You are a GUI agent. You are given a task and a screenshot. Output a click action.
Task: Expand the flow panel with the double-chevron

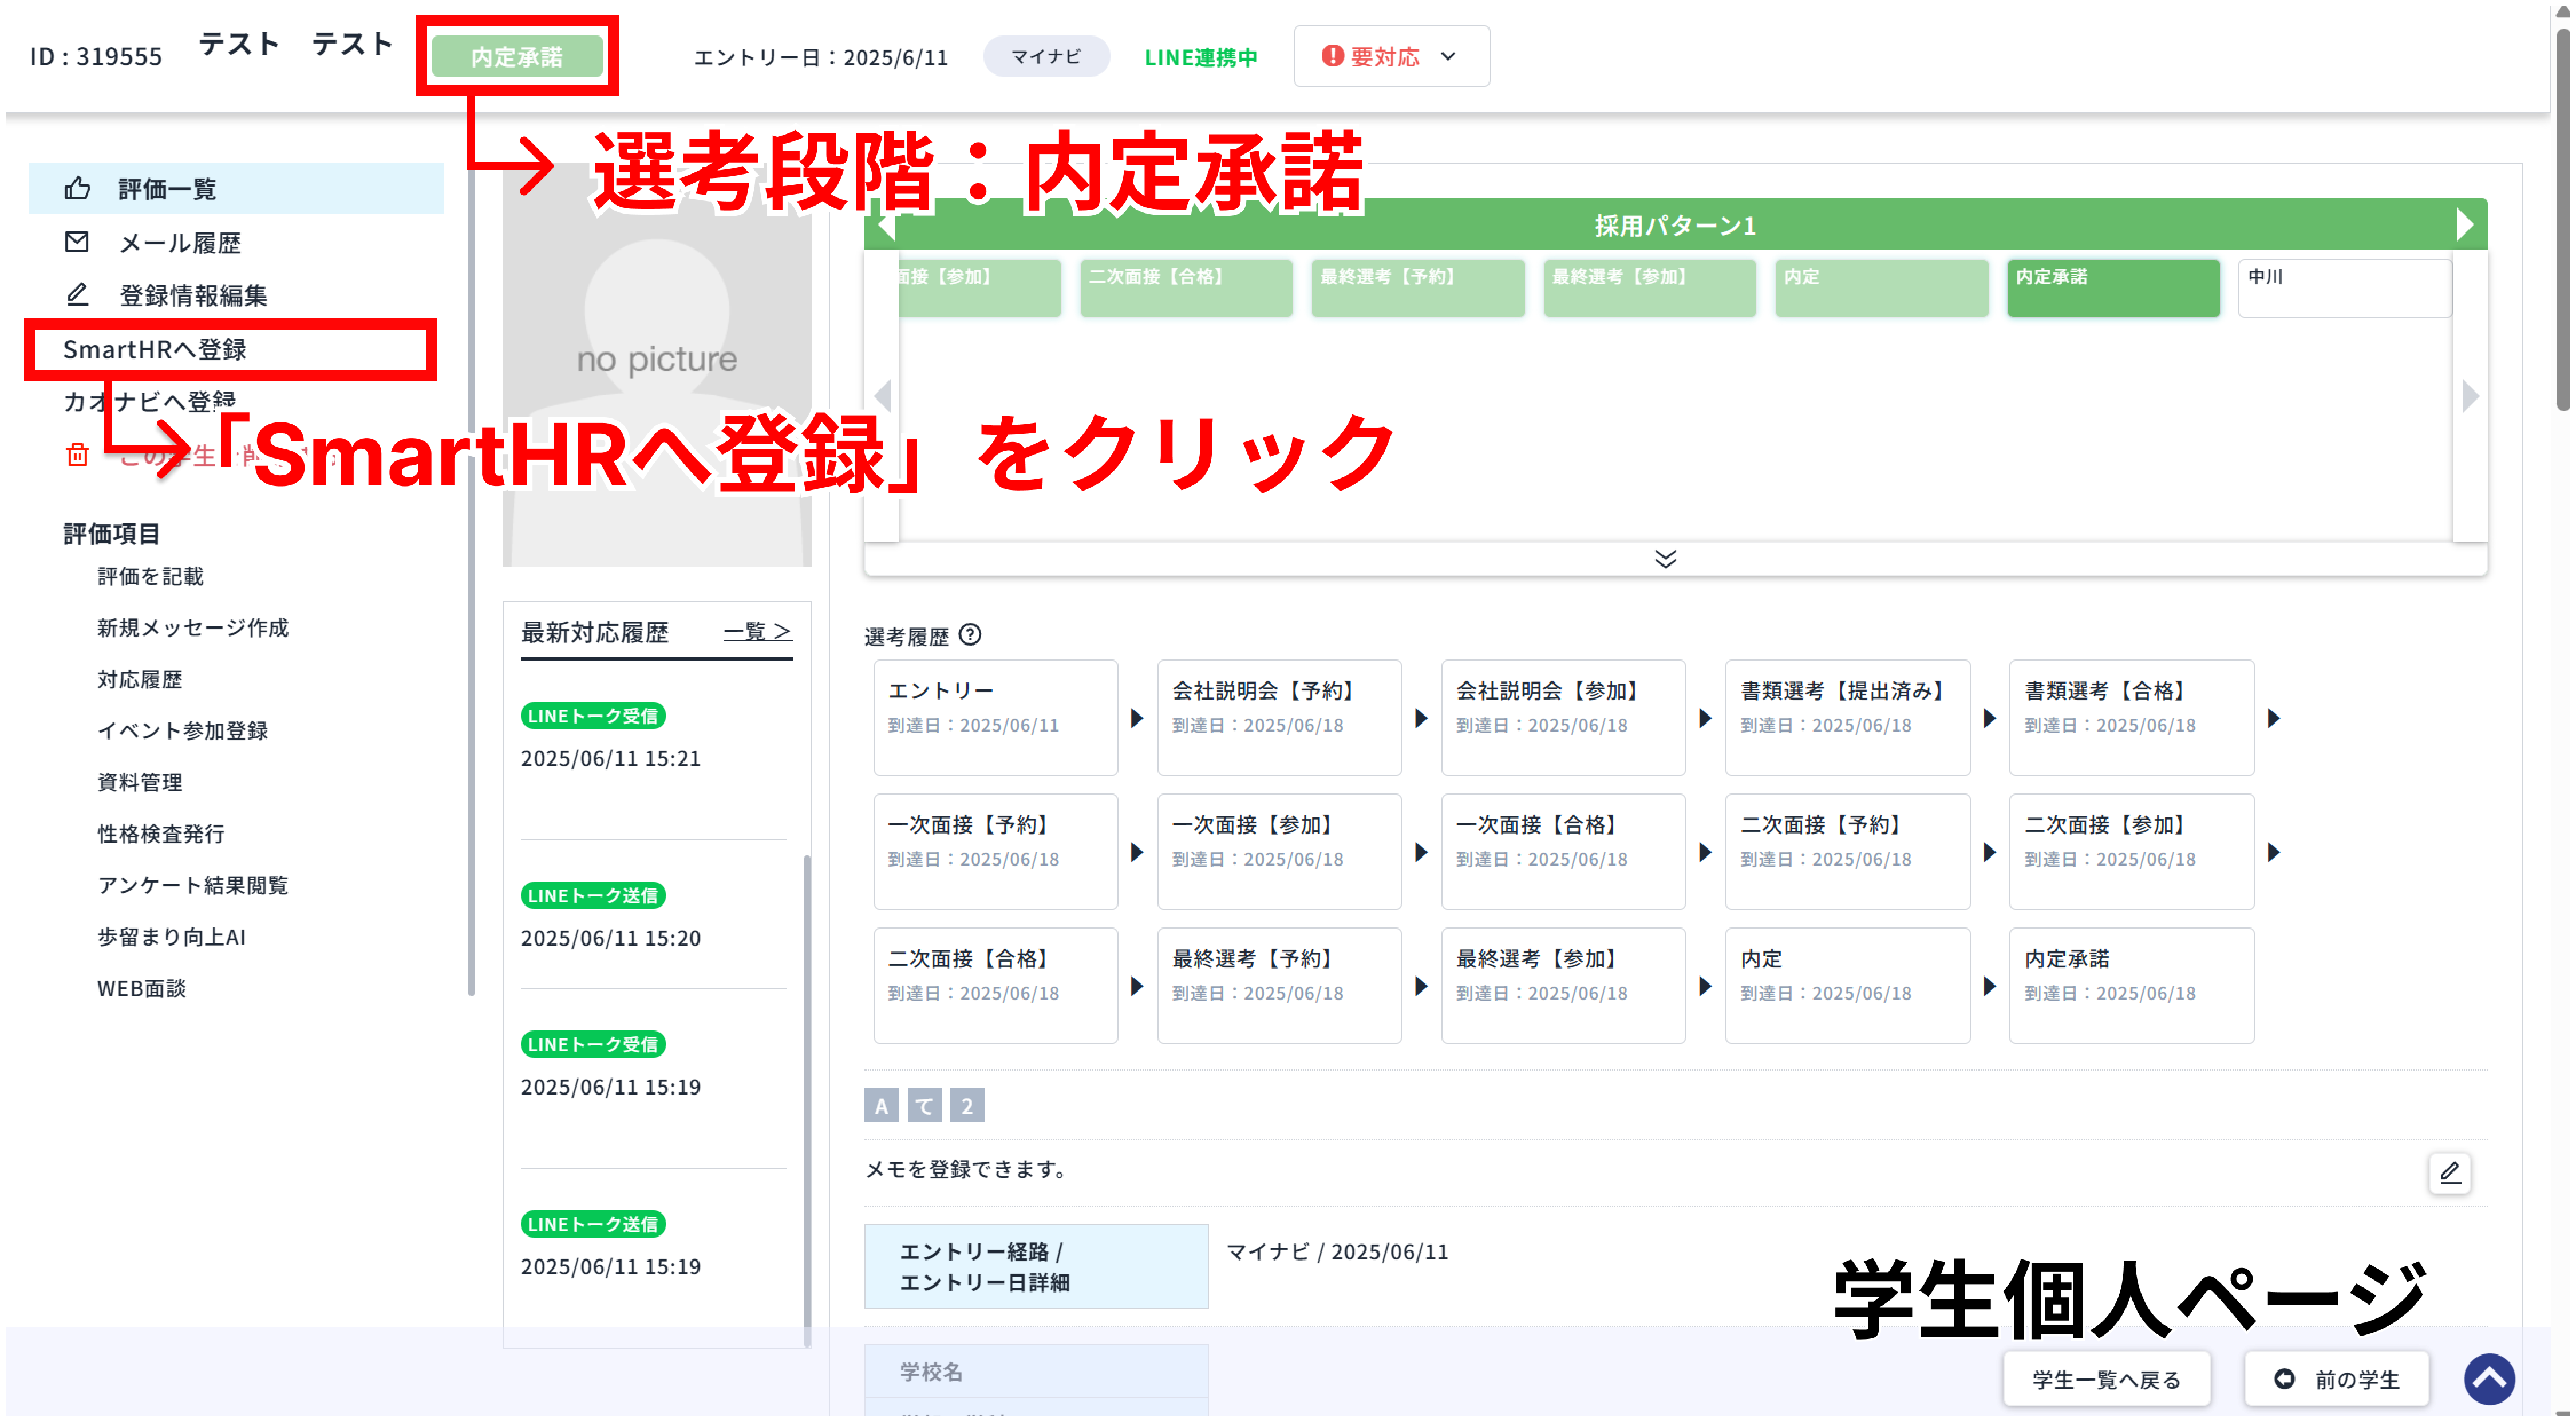[x=1664, y=559]
